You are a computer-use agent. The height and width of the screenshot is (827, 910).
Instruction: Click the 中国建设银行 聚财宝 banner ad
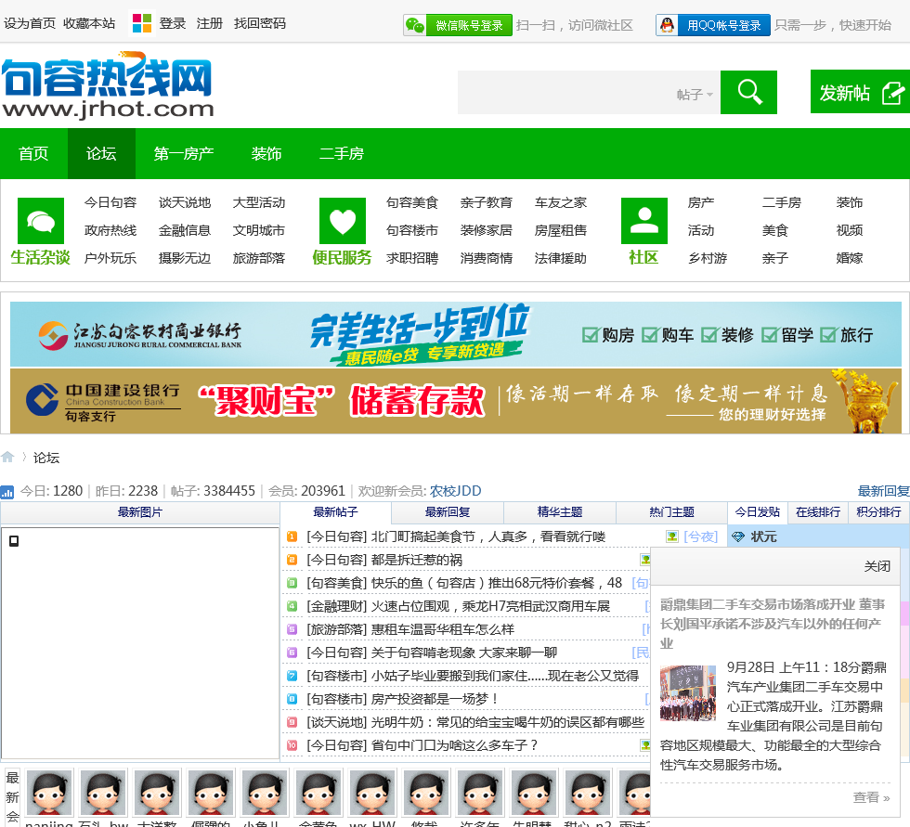(x=456, y=401)
